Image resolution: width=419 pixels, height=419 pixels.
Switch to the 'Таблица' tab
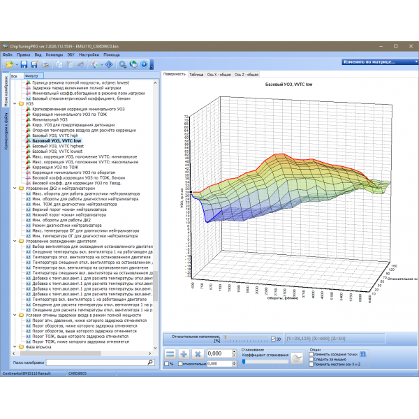tap(196, 74)
